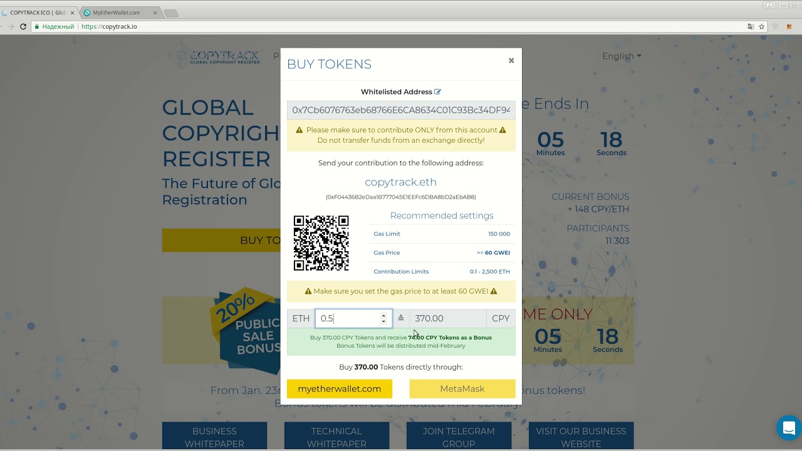Screen dimensions: 802x451
Task: Visit Our Business Website button
Action: pos(581,437)
